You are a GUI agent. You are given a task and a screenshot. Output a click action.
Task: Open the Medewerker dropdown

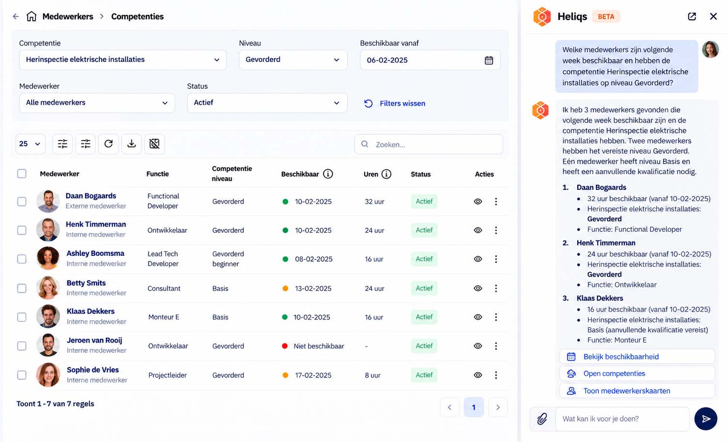(x=97, y=103)
